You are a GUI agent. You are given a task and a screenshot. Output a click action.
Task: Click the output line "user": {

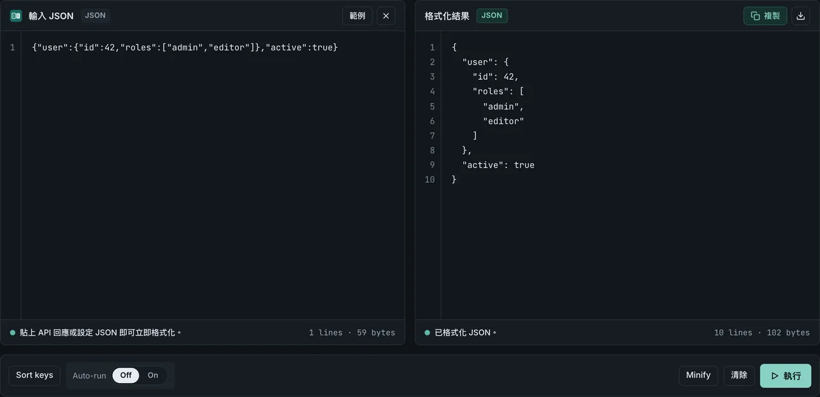(x=485, y=62)
